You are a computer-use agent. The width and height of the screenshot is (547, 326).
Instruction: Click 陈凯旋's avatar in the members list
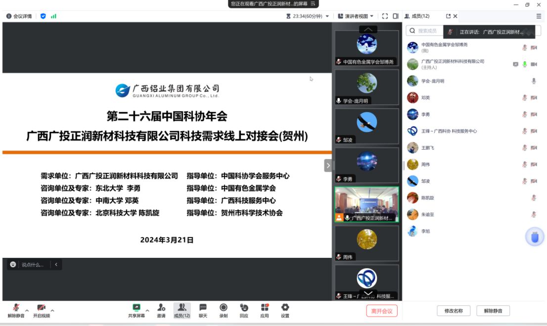(412, 198)
